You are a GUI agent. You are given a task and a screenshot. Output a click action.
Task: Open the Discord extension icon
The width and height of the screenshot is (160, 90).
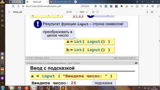click(132, 6)
